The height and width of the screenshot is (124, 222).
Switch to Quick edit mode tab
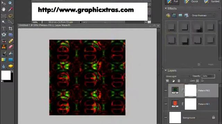tap(191, 1)
